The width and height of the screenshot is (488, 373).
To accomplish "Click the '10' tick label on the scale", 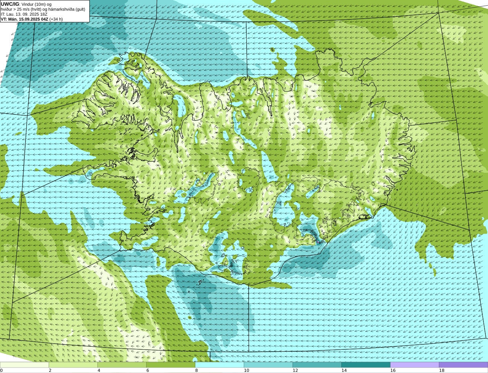I will coord(246,370).
